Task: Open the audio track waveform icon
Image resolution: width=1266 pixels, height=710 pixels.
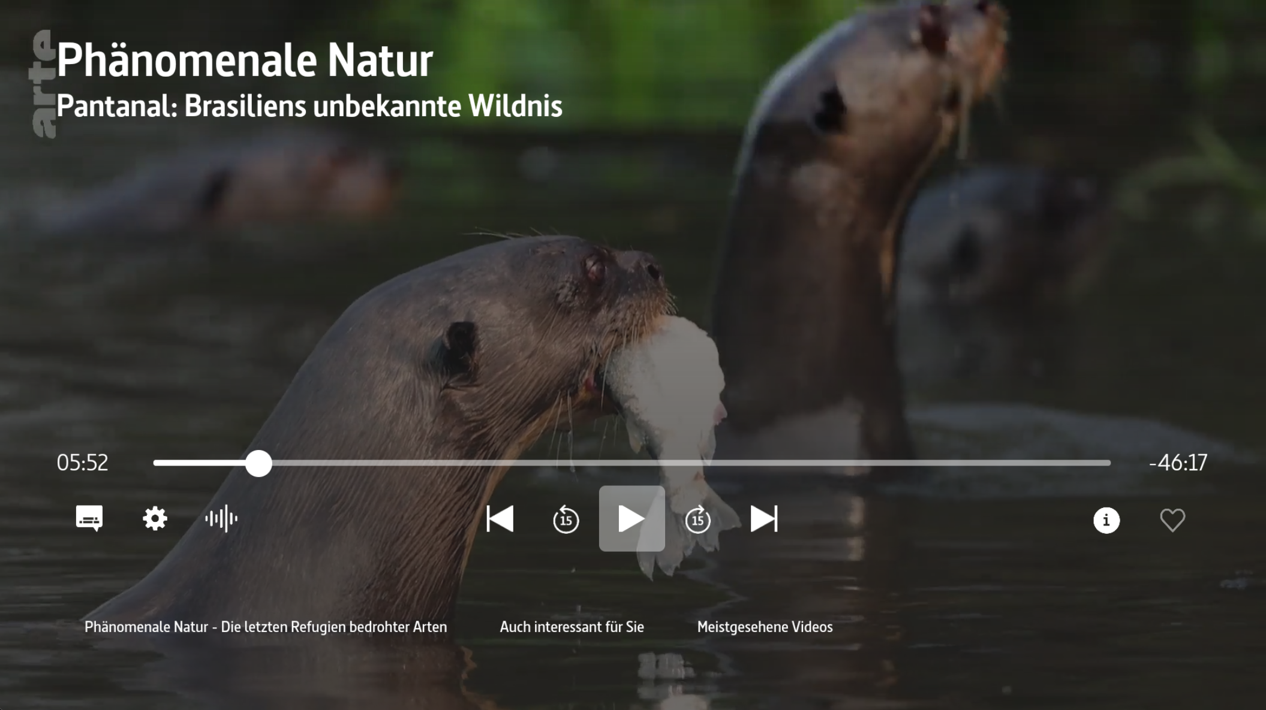Action: [x=221, y=518]
